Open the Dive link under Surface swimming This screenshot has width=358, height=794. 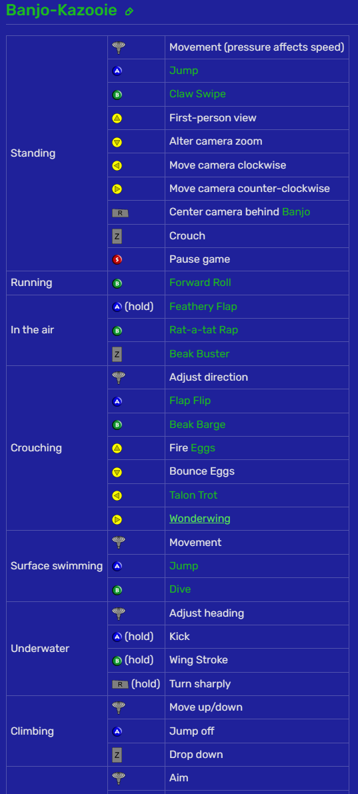point(180,589)
